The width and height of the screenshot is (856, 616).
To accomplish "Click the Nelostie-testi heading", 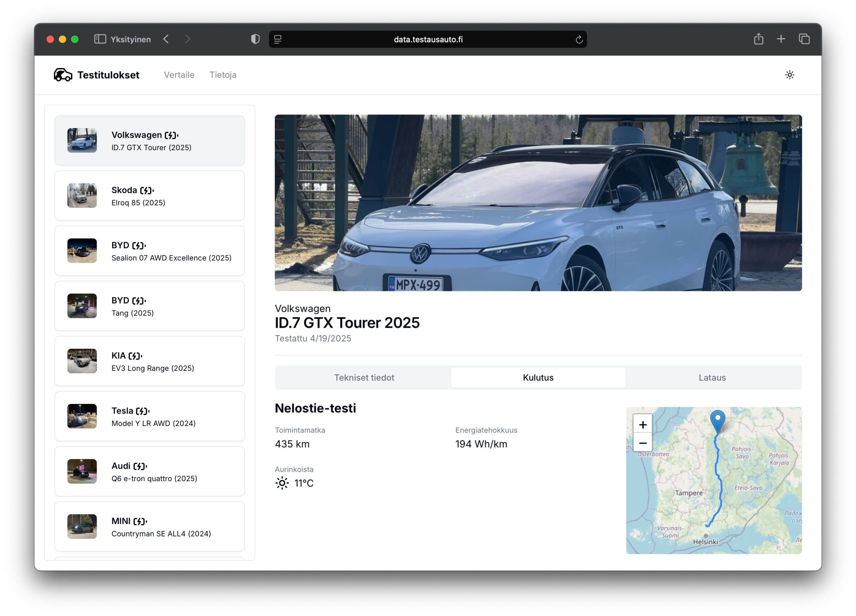I will (315, 408).
